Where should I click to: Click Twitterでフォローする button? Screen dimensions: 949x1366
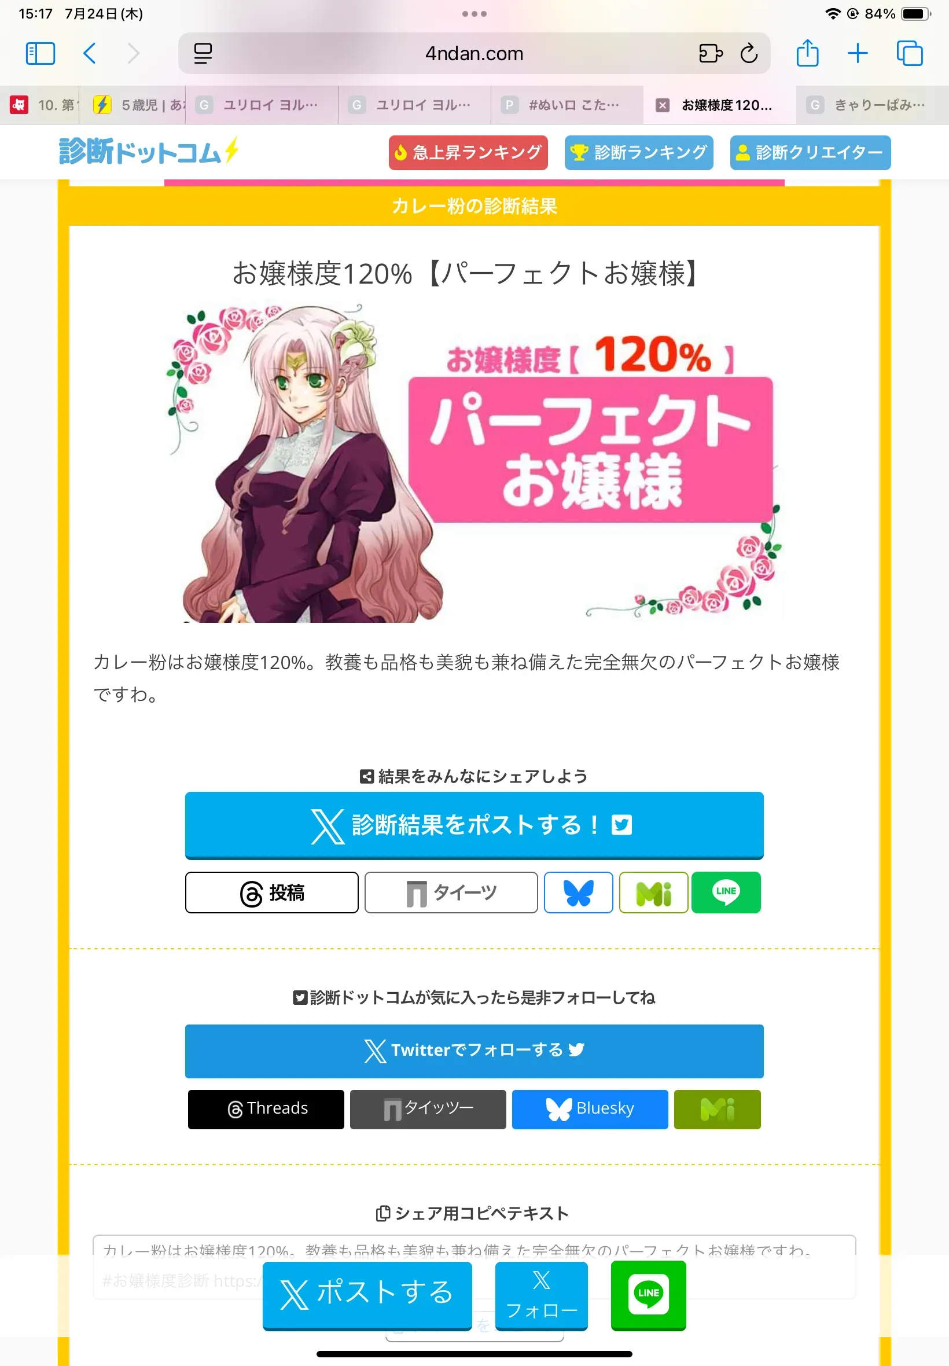(x=474, y=1051)
